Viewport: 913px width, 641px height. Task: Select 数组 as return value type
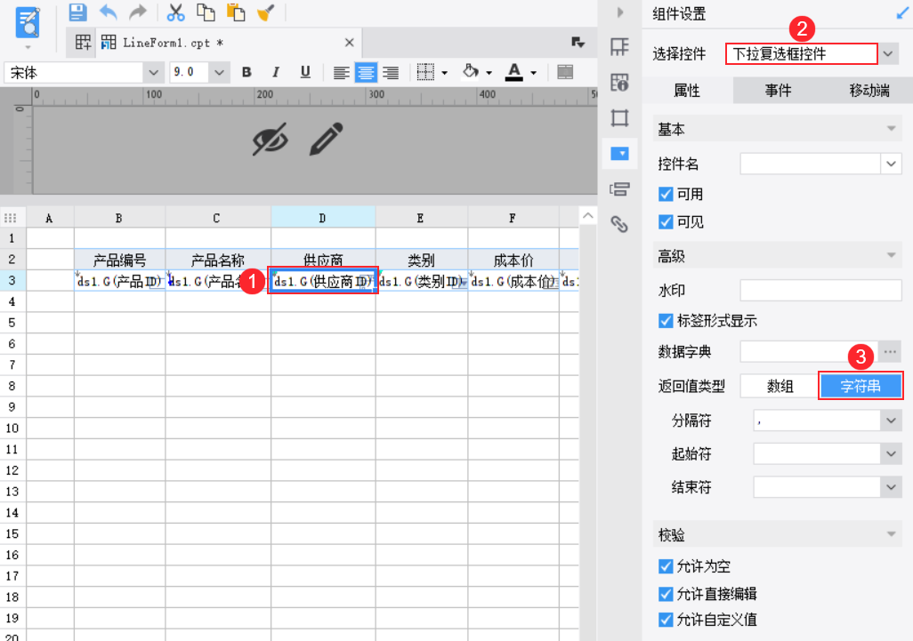point(780,386)
